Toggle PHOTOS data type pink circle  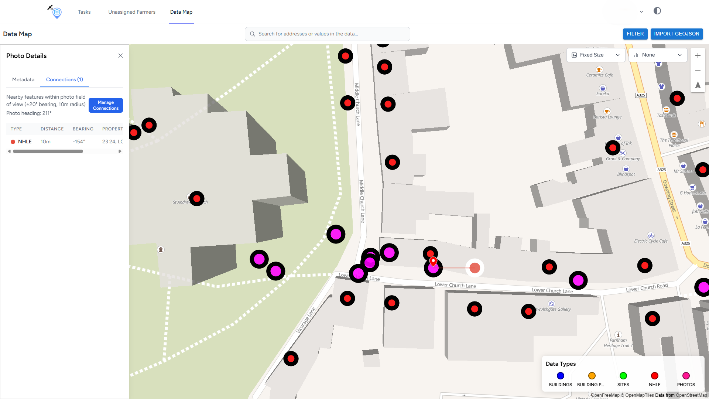(686, 376)
